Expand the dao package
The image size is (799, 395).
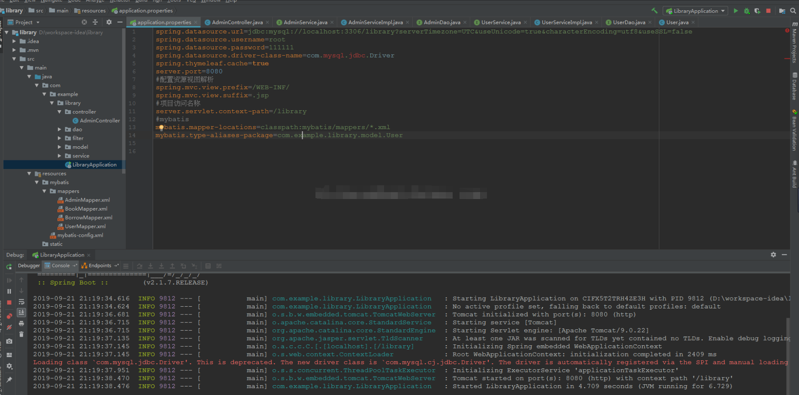(x=60, y=129)
